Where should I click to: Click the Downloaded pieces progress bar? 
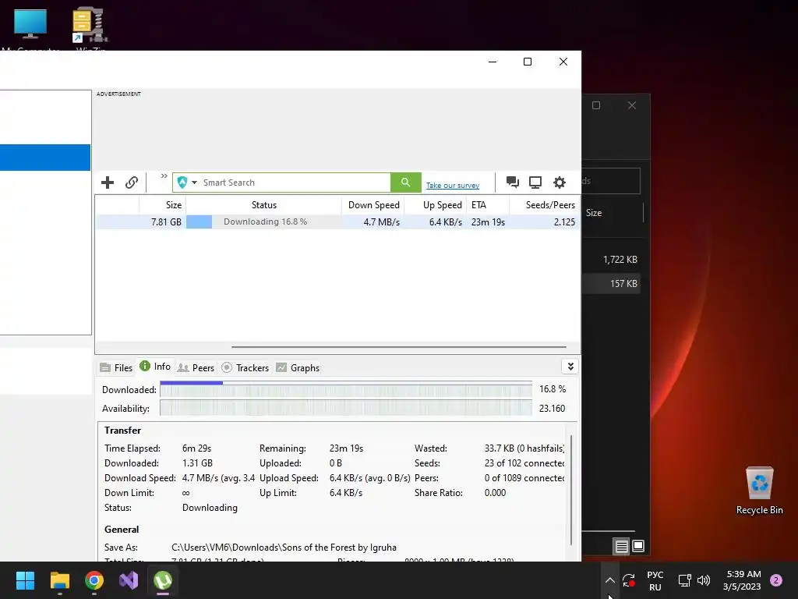coord(345,389)
